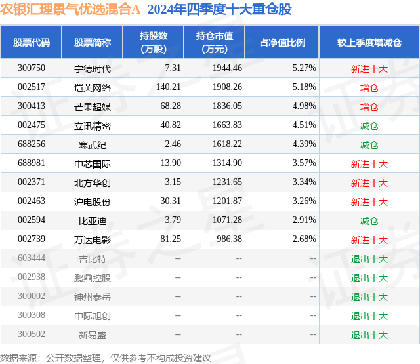
Task: Open stock code 300750
Action: [x=31, y=68]
